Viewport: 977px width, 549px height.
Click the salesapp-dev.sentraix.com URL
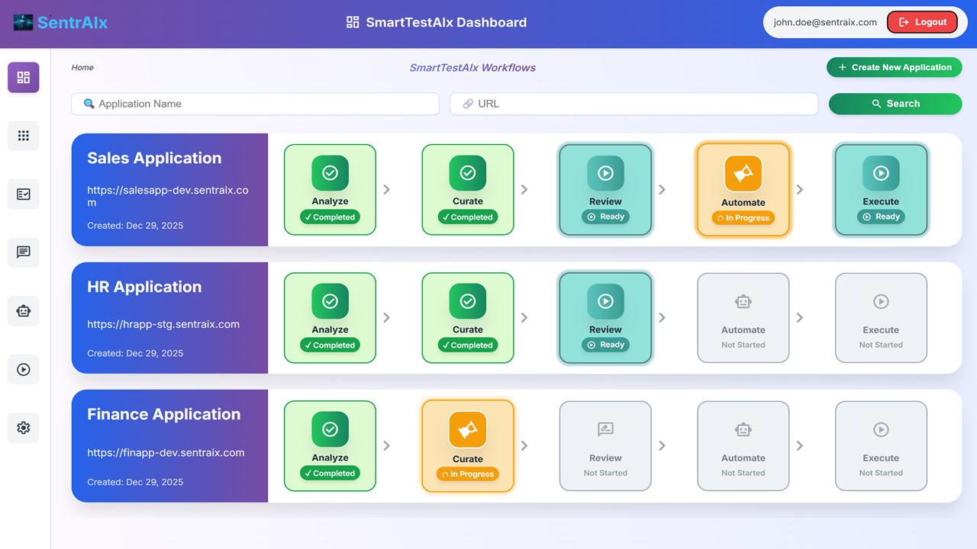coord(168,196)
